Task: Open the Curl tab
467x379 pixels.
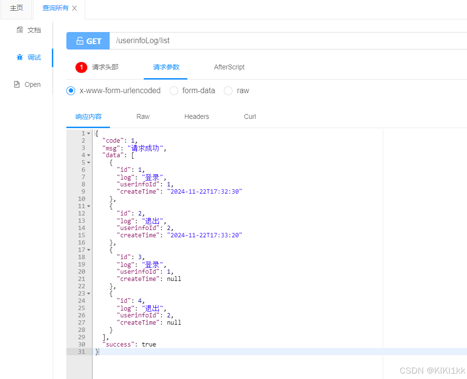Action: [249, 116]
